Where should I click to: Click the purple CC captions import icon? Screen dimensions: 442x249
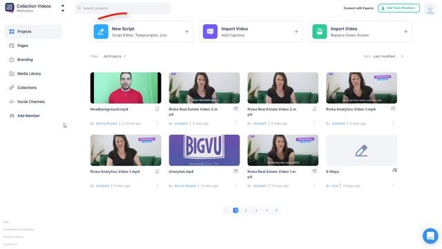210,32
